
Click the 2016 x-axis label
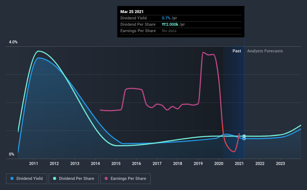[136, 163]
